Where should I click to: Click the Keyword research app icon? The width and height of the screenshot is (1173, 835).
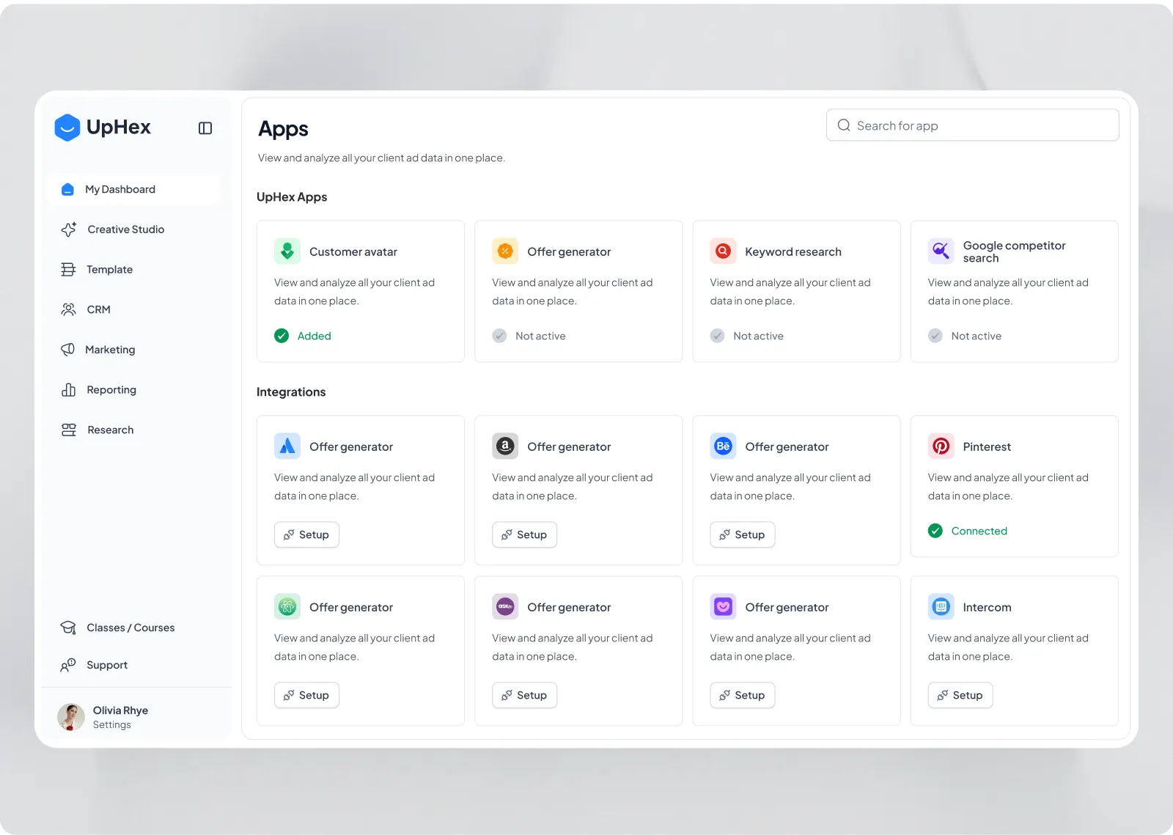pos(723,251)
